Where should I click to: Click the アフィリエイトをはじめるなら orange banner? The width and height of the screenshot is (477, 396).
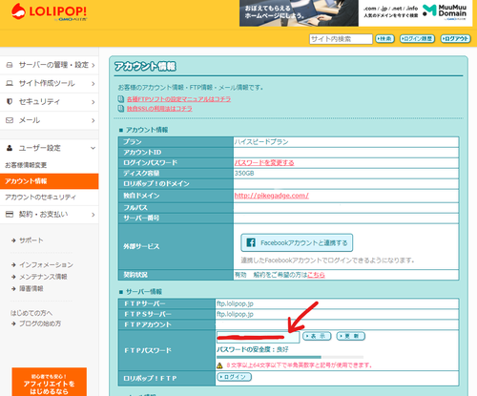pyautogui.click(x=50, y=382)
